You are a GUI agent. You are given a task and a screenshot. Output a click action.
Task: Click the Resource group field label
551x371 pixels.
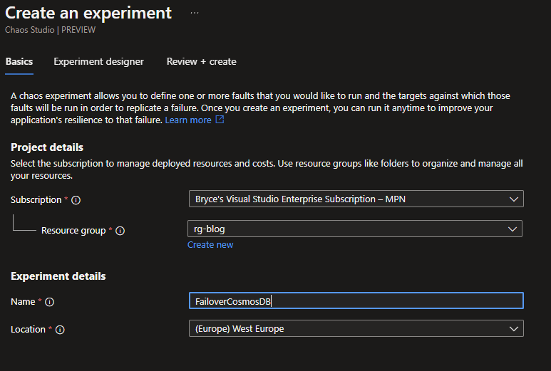click(x=73, y=231)
